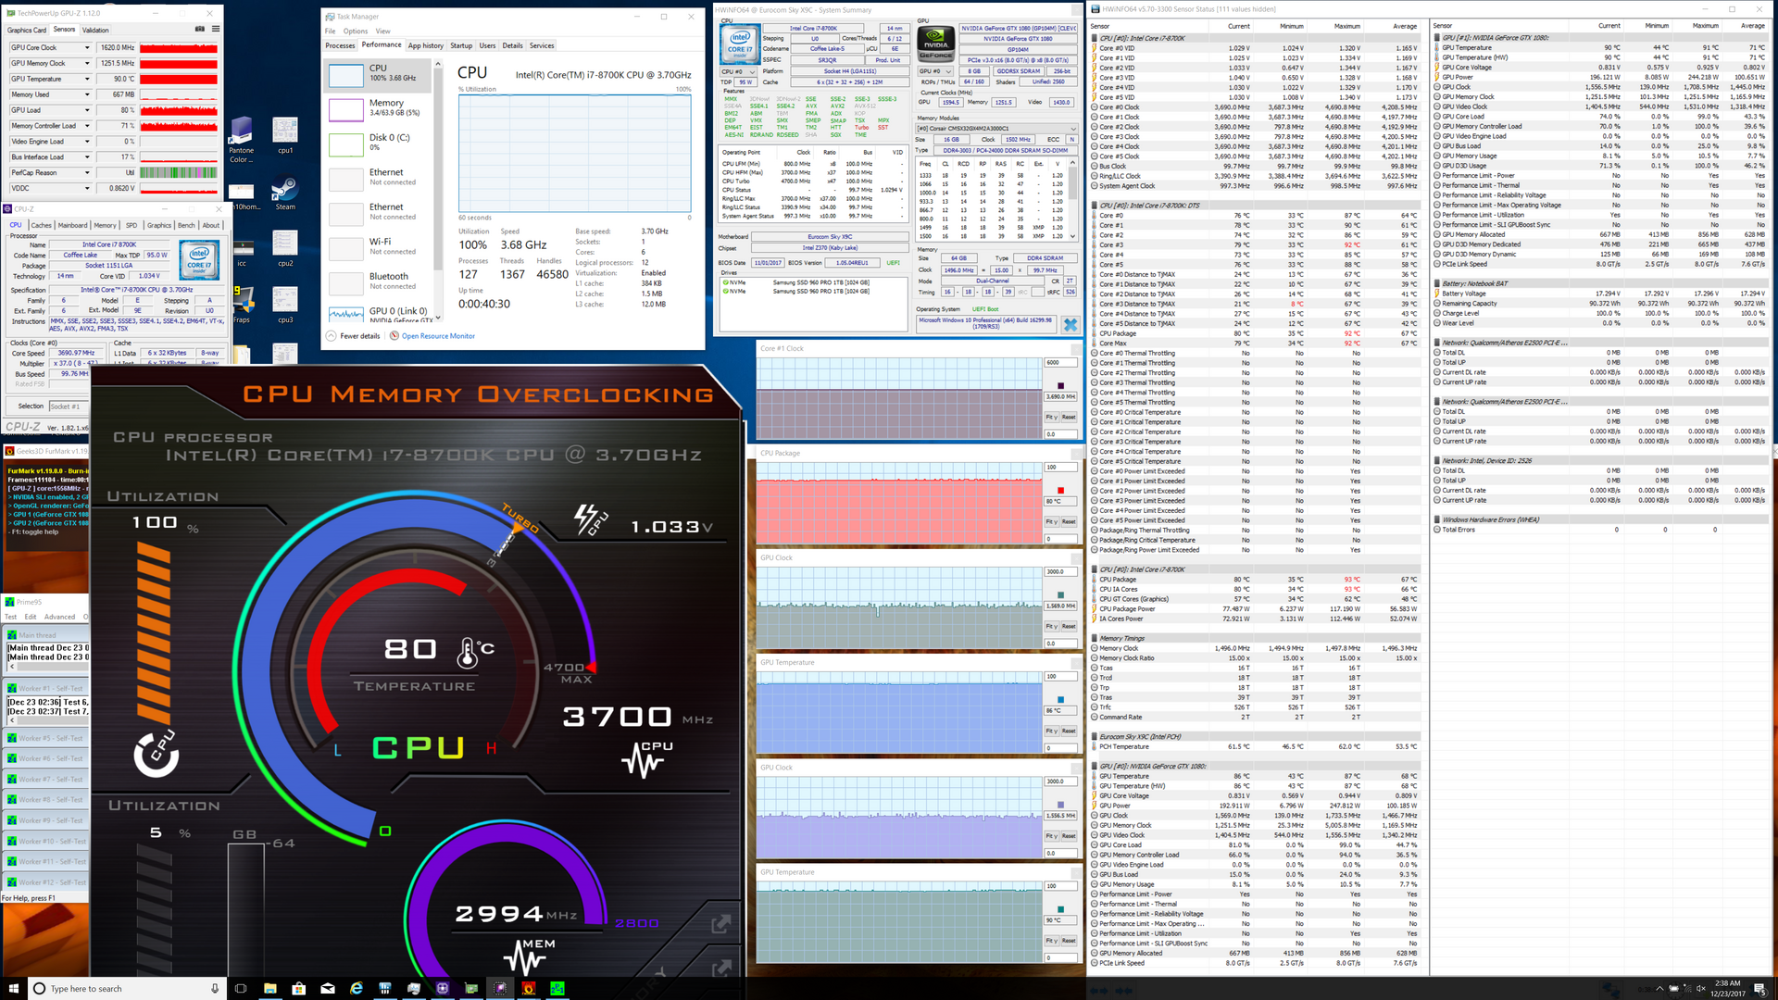This screenshot has height=1000, width=1778.
Task: Click Fit y on the upper GPU Temperature graph
Action: [1051, 731]
